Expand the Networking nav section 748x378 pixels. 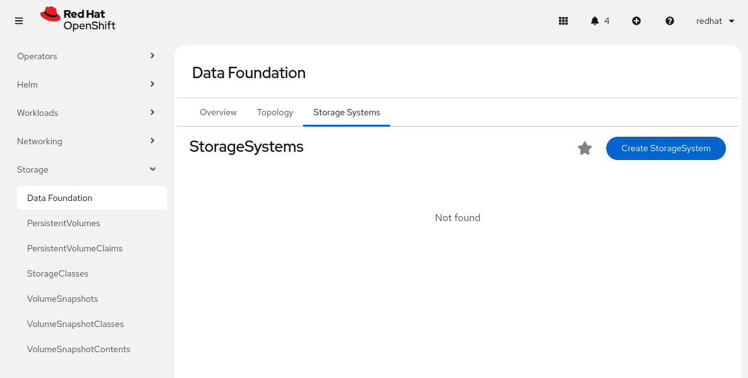point(87,141)
